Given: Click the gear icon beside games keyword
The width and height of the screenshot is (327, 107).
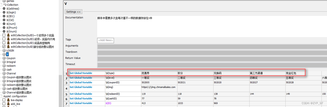Looking at the screenshot, I should [x=4, y=1].
